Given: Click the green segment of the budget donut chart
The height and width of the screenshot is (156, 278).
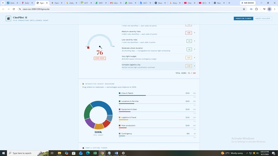Looking at the screenshot, I should click(x=87, y=112).
